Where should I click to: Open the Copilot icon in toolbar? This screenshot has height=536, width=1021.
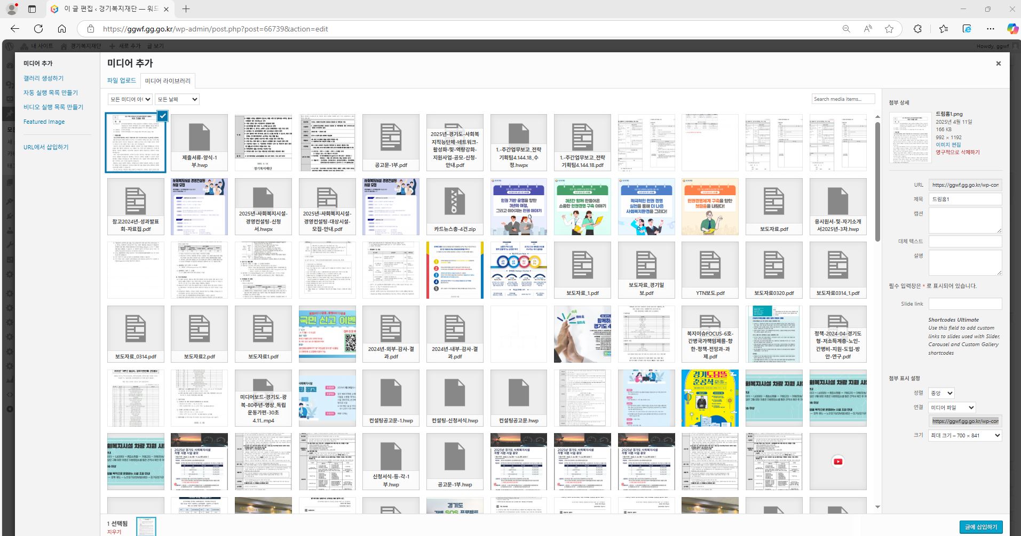click(1012, 29)
